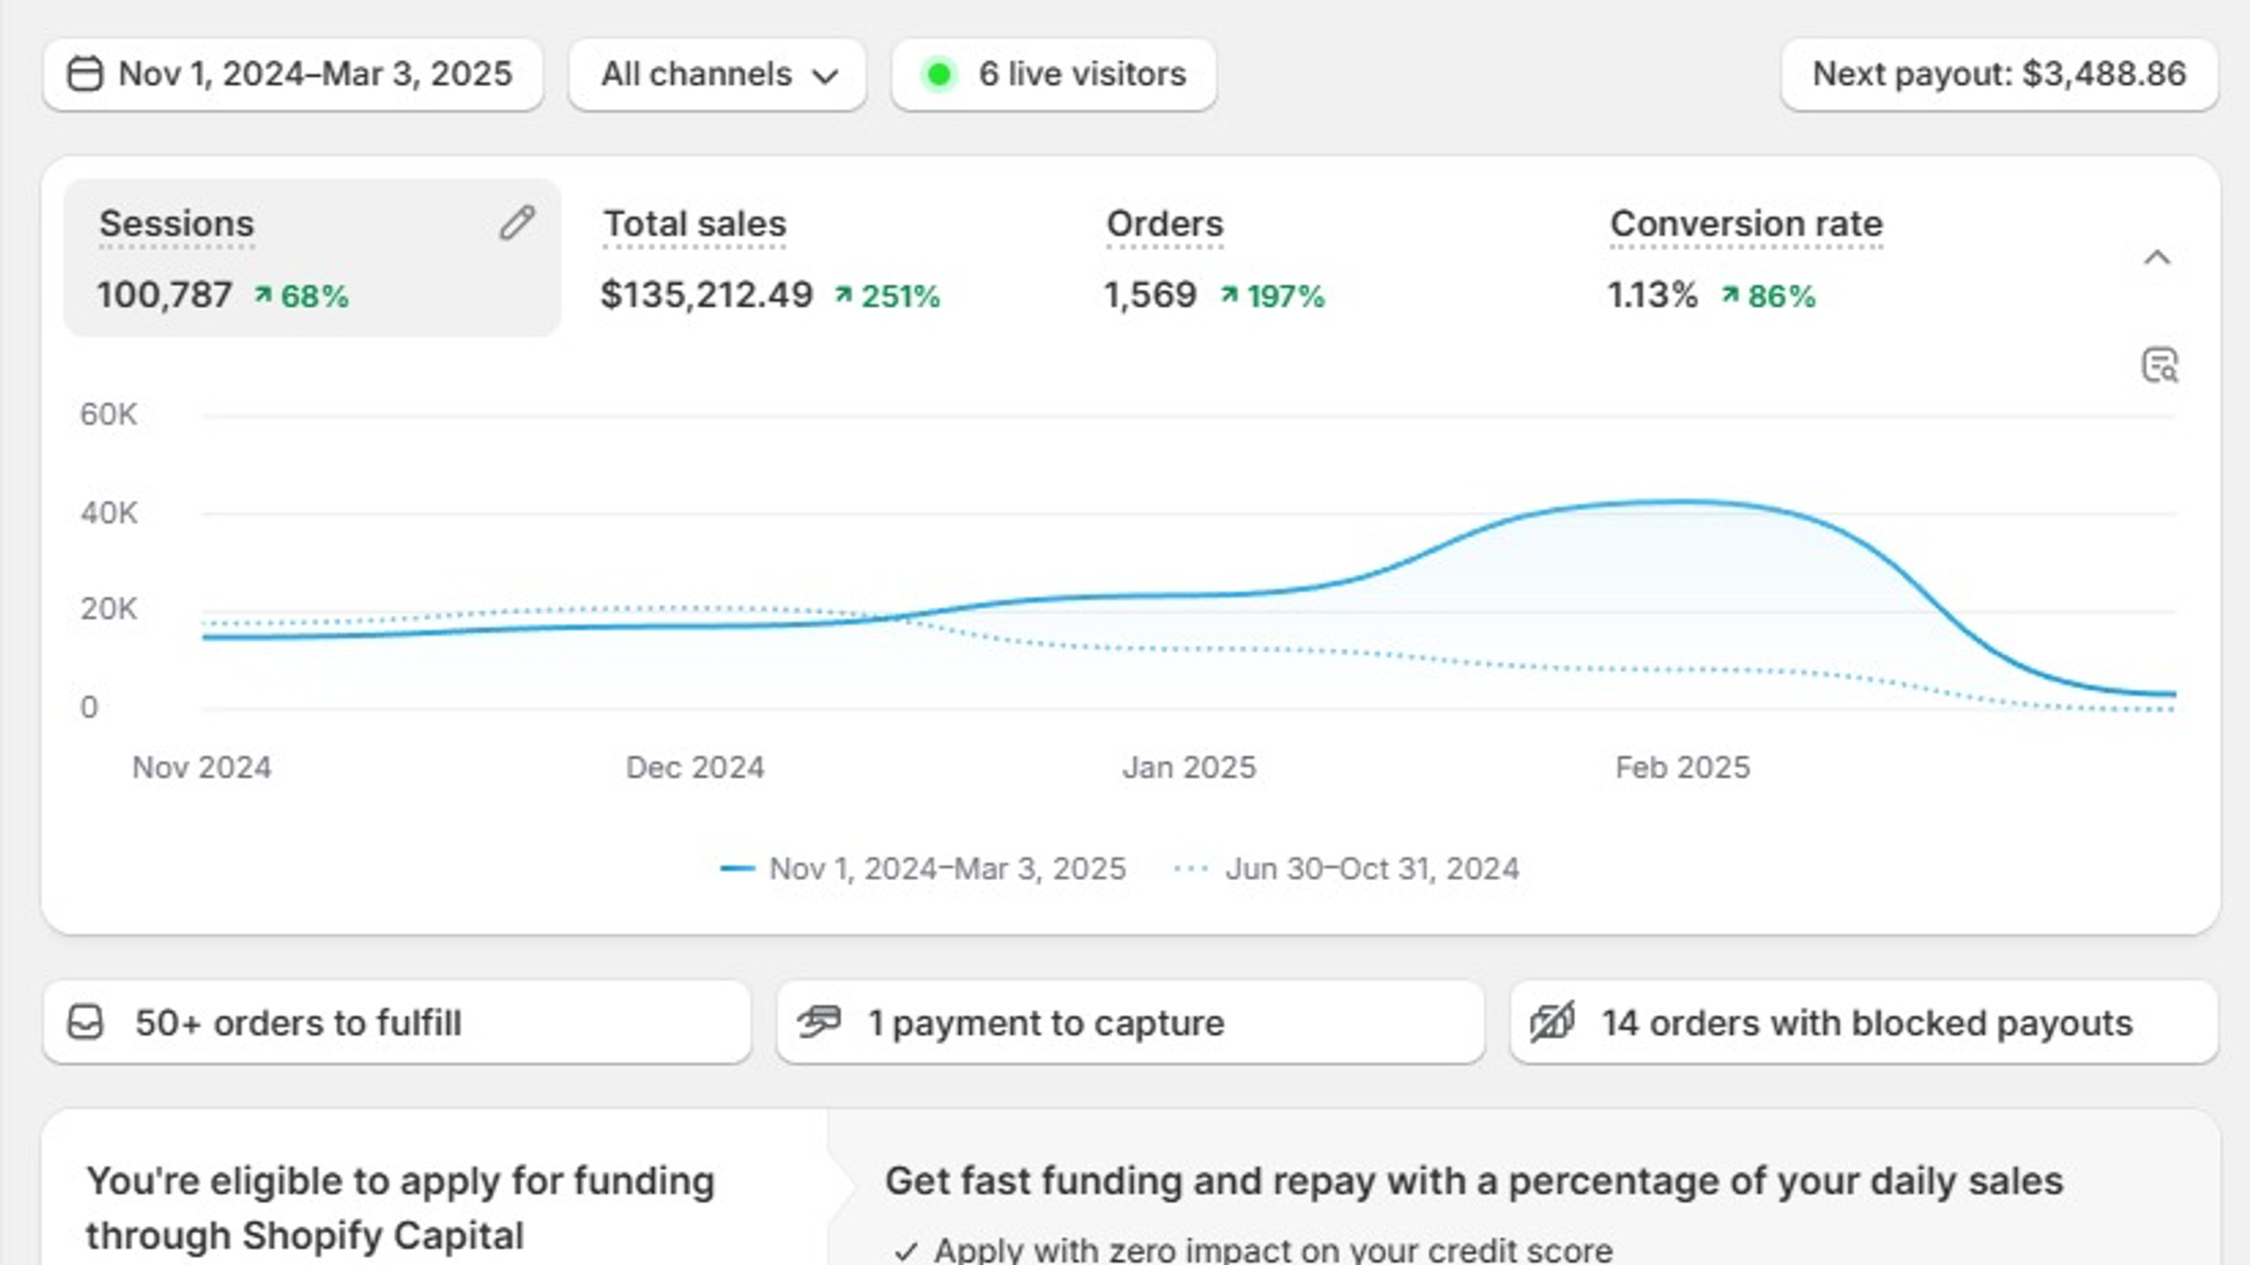
Task: Open the All channels dropdown
Action: (x=717, y=75)
